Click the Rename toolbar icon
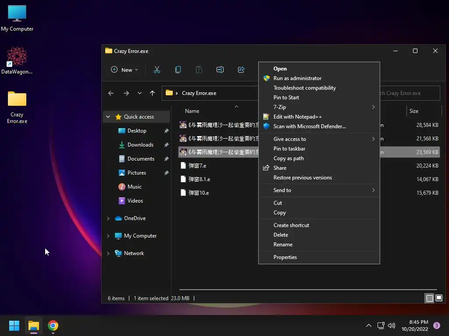The height and width of the screenshot is (336, 449). [220, 70]
